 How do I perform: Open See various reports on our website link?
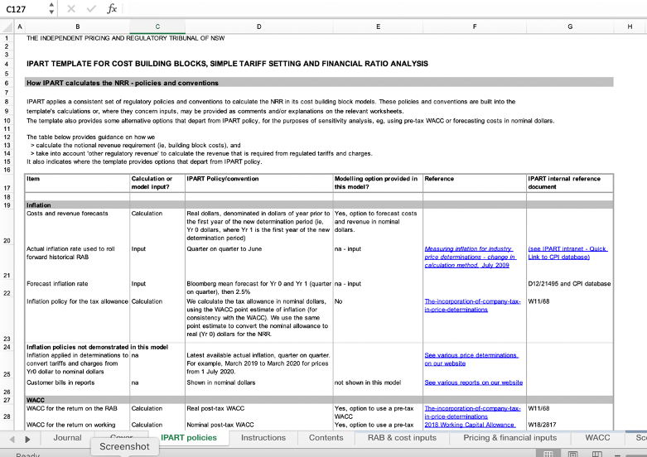(473, 382)
